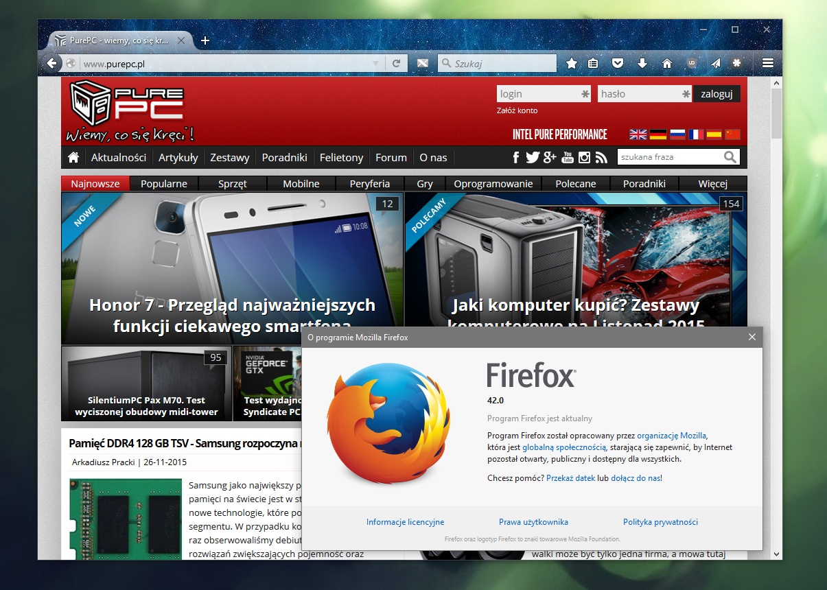Image resolution: width=827 pixels, height=590 pixels.
Task: Switch language with the French flag
Action: point(696,134)
